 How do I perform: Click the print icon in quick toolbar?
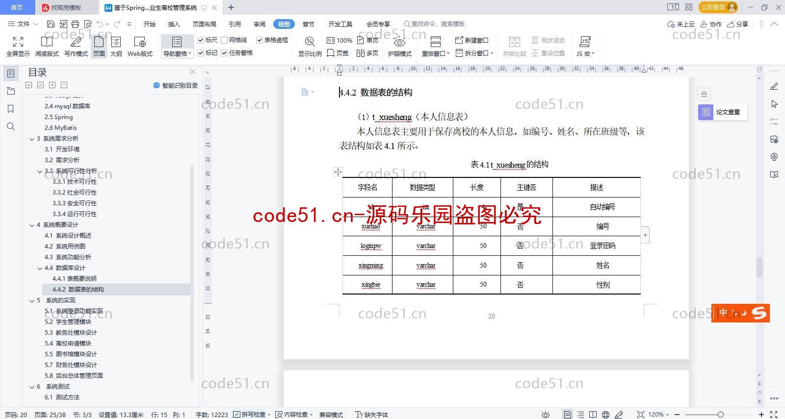pos(75,24)
